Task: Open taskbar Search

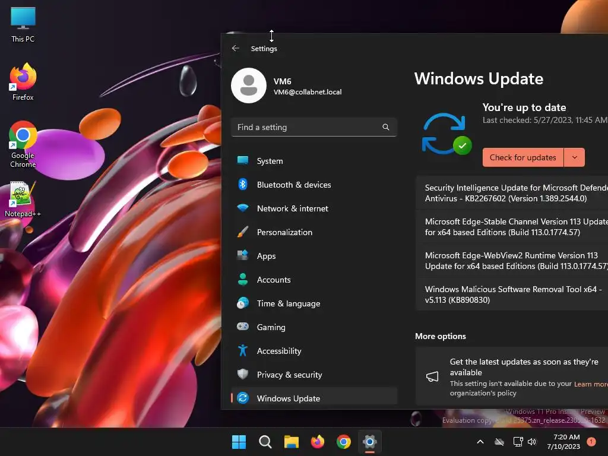Action: pos(265,442)
